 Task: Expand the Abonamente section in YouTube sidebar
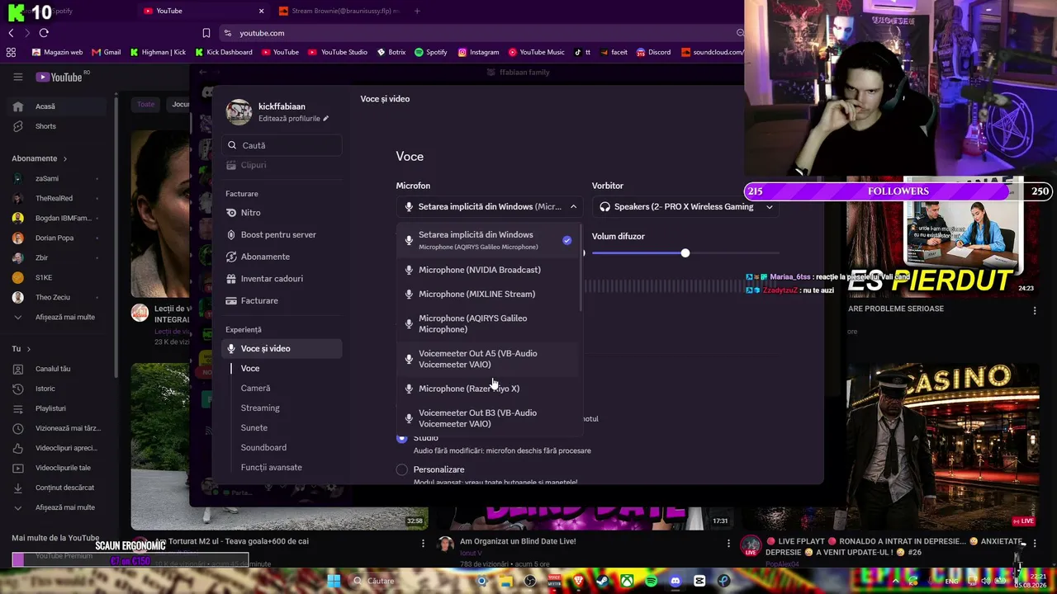pyautogui.click(x=39, y=158)
